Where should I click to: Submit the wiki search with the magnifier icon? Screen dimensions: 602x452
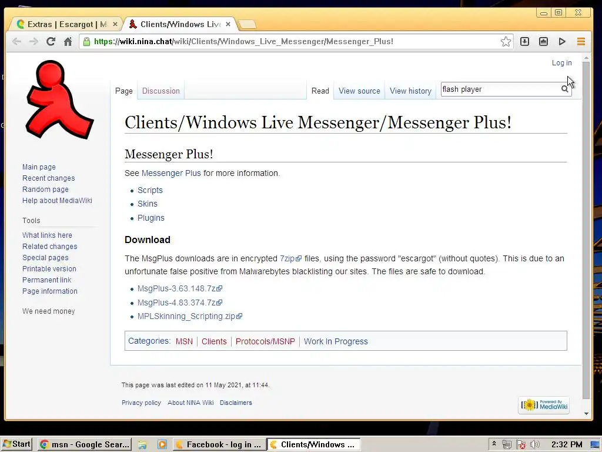coord(565,89)
